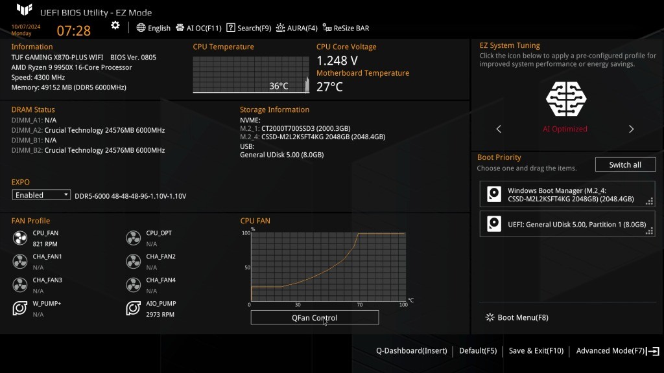The image size is (664, 373).
Task: Click the AI Optimized brain icon
Action: pos(565,99)
